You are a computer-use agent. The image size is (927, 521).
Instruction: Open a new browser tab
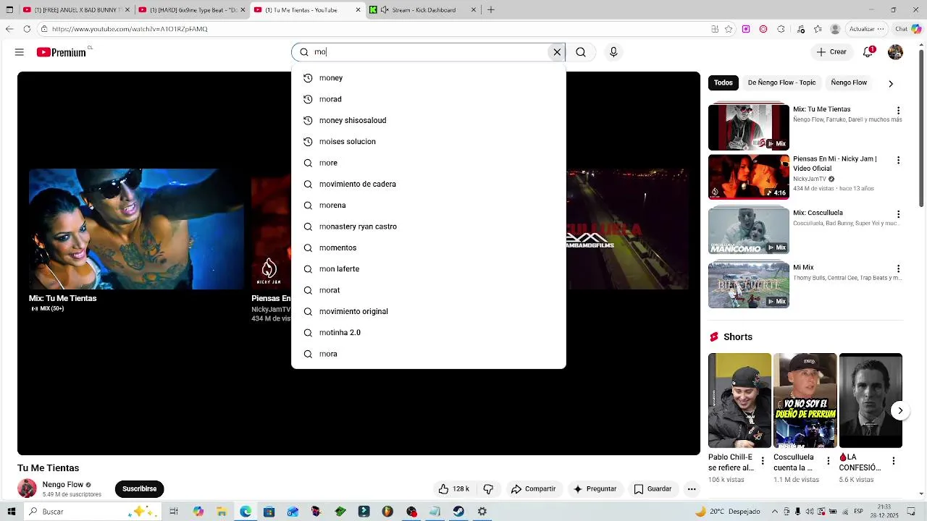tap(491, 10)
